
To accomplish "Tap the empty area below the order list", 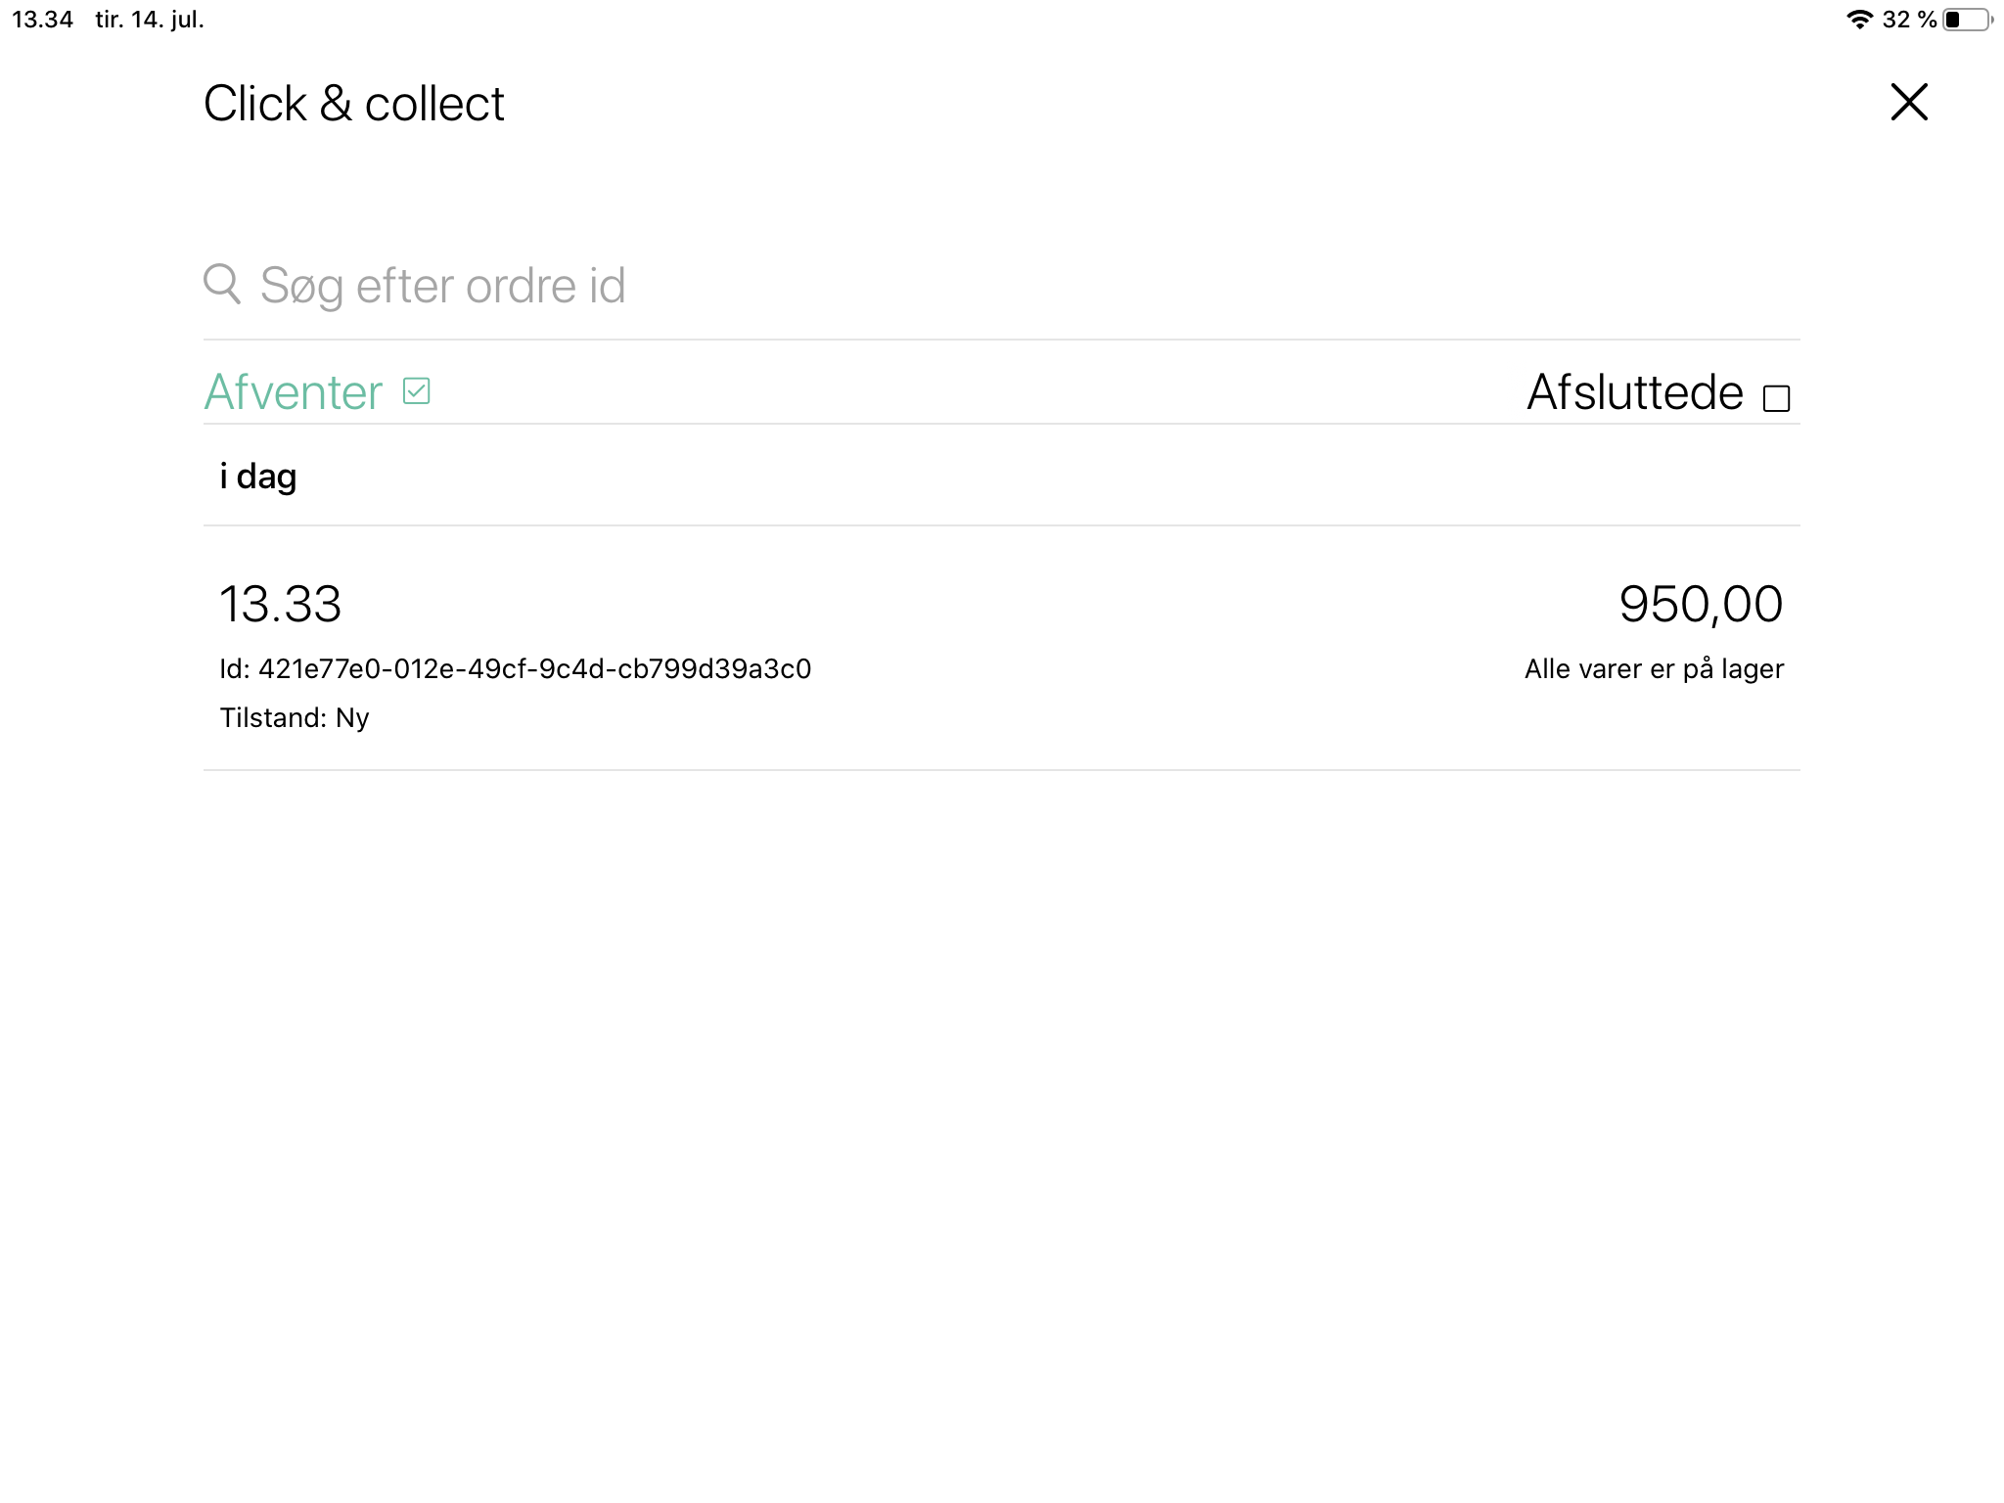I will coord(1002,1125).
